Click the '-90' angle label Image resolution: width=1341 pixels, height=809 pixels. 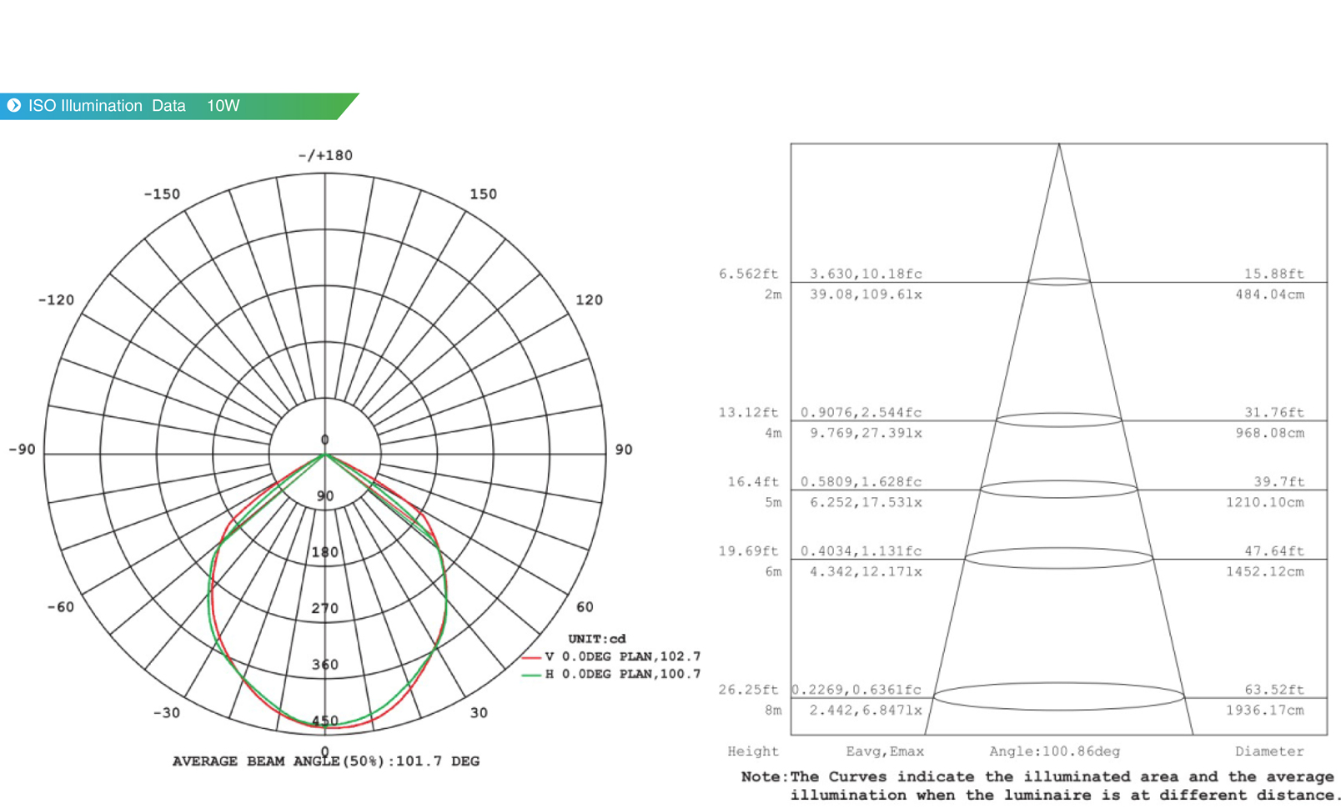[23, 450]
